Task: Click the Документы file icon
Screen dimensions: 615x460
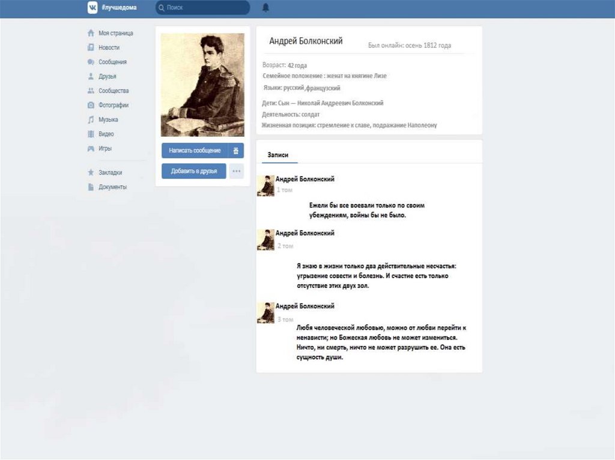Action: pos(91,187)
